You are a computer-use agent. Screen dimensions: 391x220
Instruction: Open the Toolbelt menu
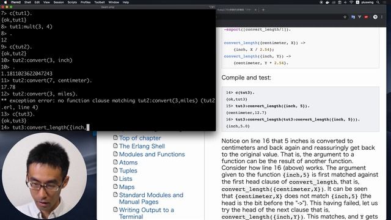[x=100, y=2]
